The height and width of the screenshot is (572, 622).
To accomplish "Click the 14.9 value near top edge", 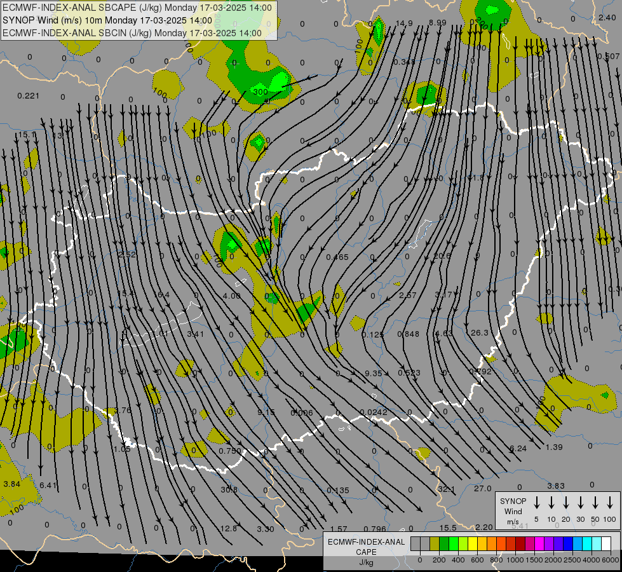I will pyautogui.click(x=404, y=24).
